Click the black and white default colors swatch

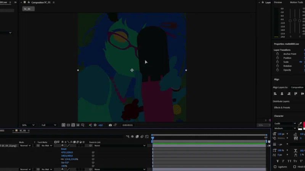click(x=300, y=128)
